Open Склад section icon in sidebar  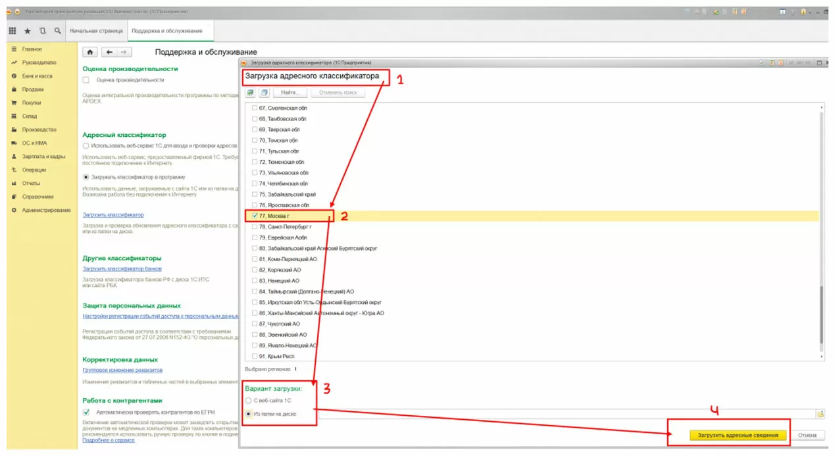pos(14,116)
